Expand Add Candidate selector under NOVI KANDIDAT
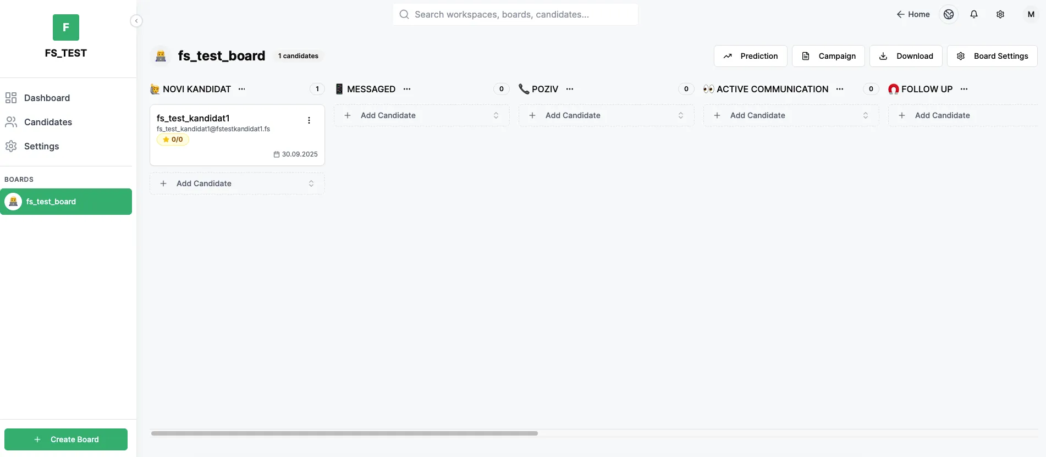This screenshot has width=1046, height=457. [x=311, y=183]
